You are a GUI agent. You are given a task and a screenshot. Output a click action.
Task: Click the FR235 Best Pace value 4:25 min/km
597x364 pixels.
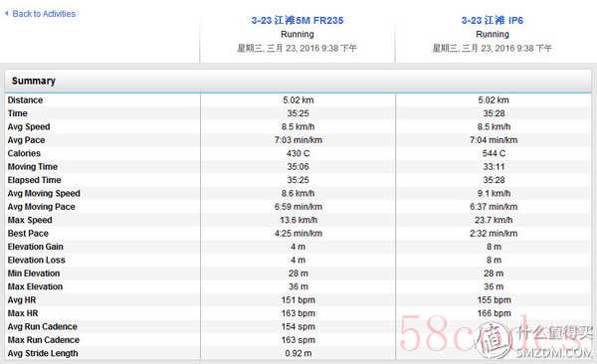[298, 234]
